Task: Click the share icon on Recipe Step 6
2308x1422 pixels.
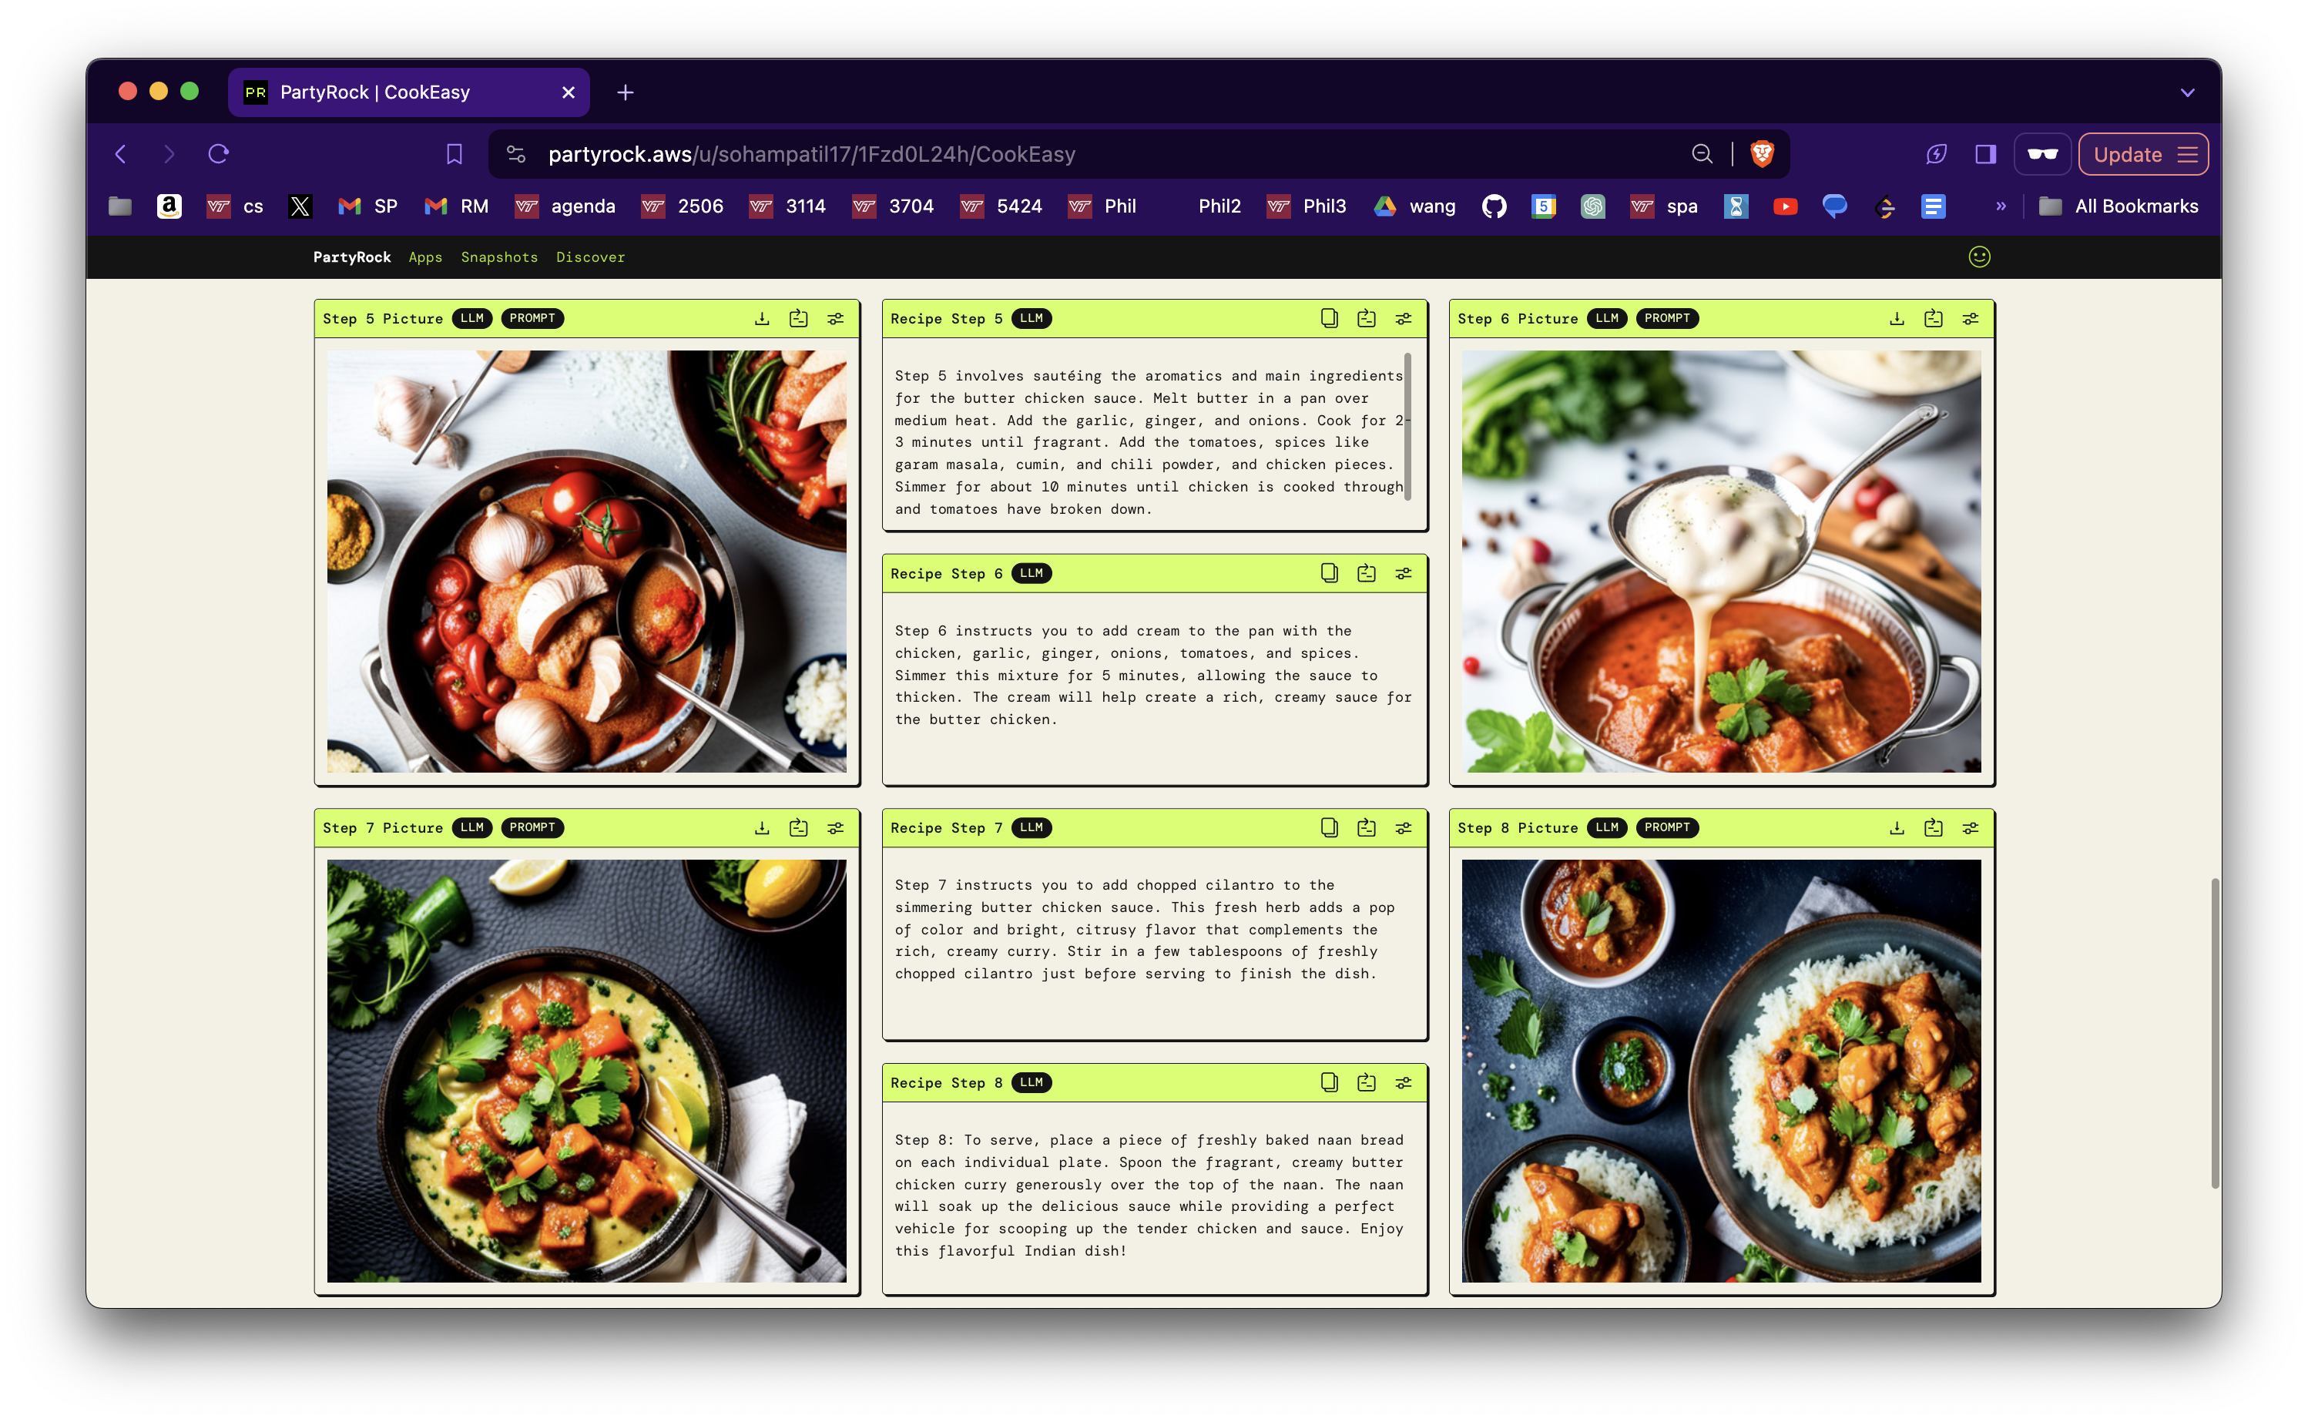Action: [1367, 574]
